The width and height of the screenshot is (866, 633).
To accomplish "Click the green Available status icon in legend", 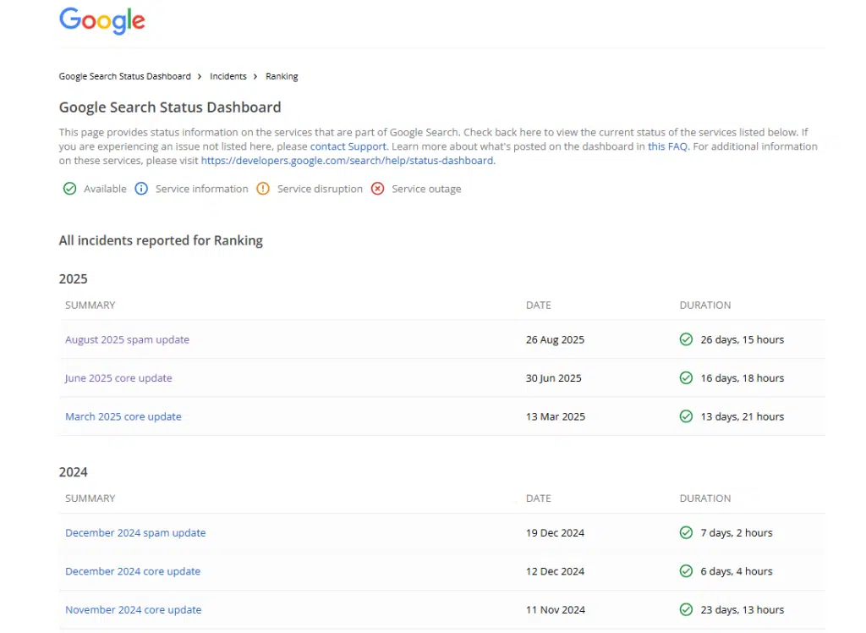I will click(x=70, y=189).
